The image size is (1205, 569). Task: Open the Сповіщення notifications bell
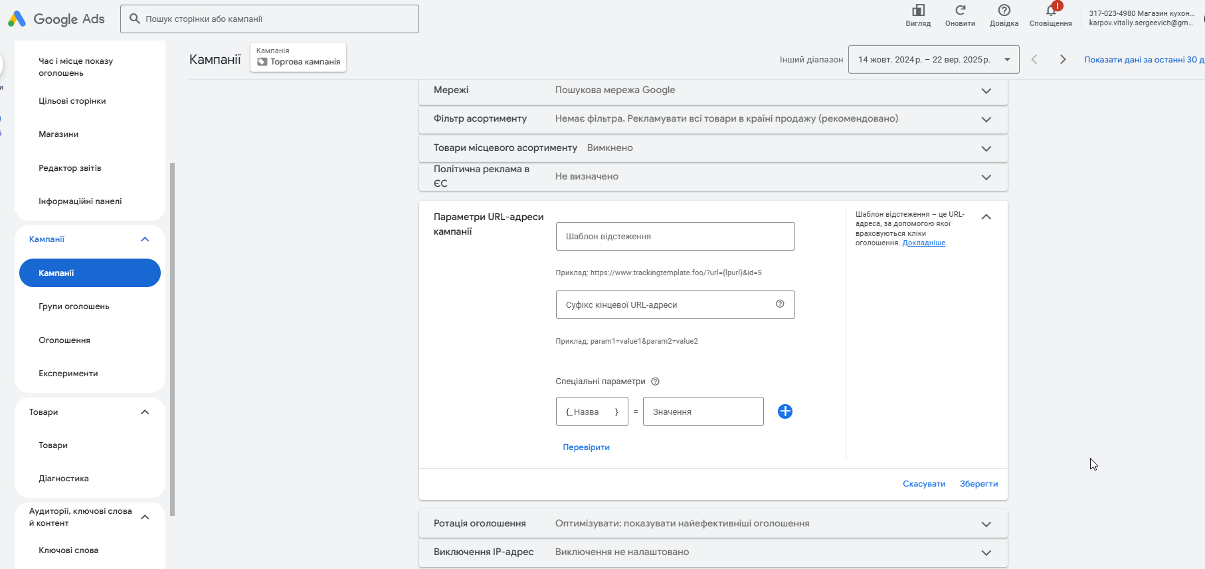1050,11
